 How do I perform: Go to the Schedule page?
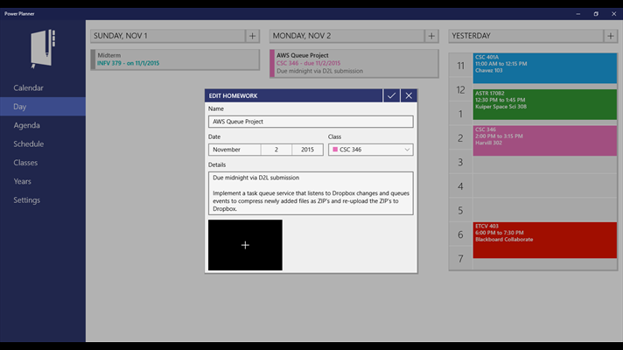[43, 143]
